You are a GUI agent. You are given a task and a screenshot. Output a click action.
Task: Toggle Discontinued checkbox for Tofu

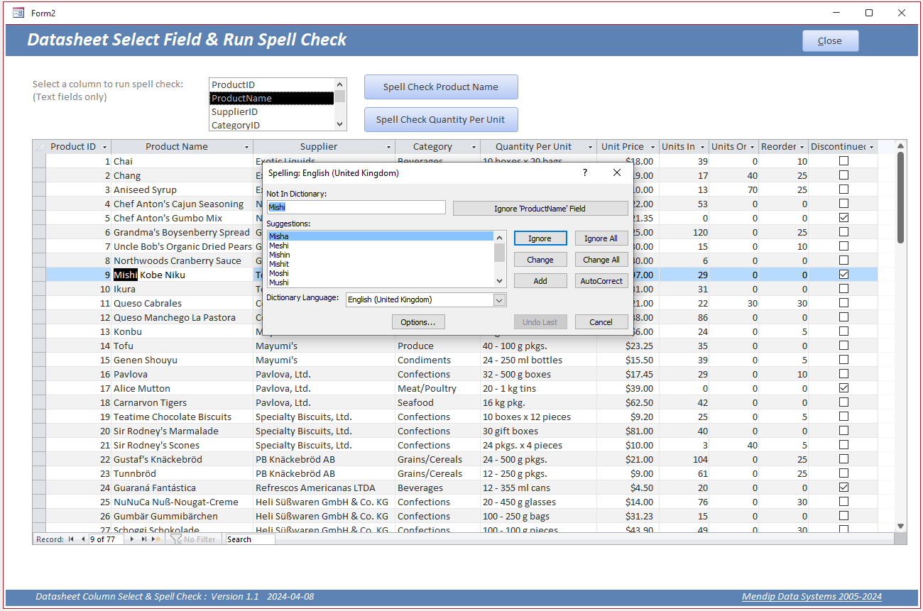843,346
